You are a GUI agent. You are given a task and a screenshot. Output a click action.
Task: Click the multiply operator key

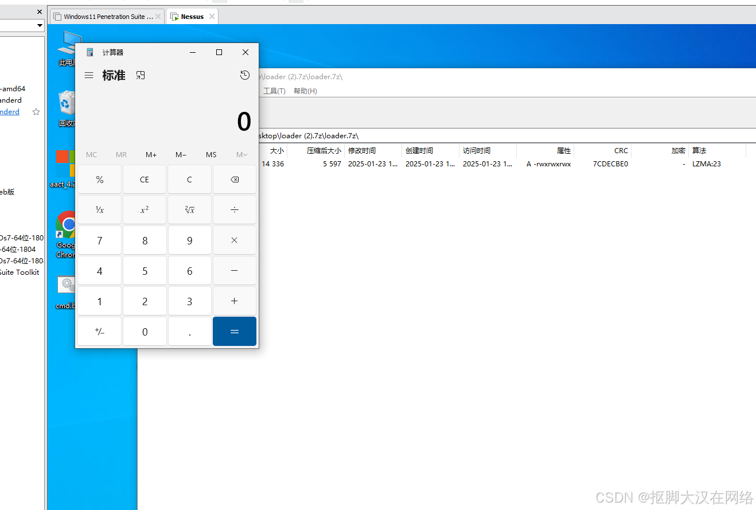(235, 240)
